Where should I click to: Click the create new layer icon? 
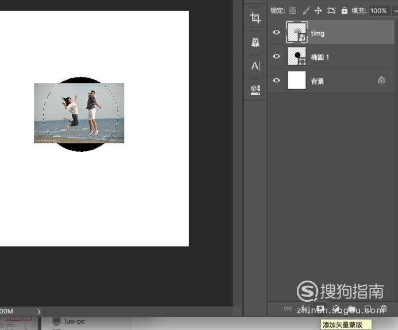click(368, 309)
